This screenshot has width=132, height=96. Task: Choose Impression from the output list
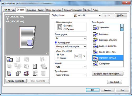[108, 34]
